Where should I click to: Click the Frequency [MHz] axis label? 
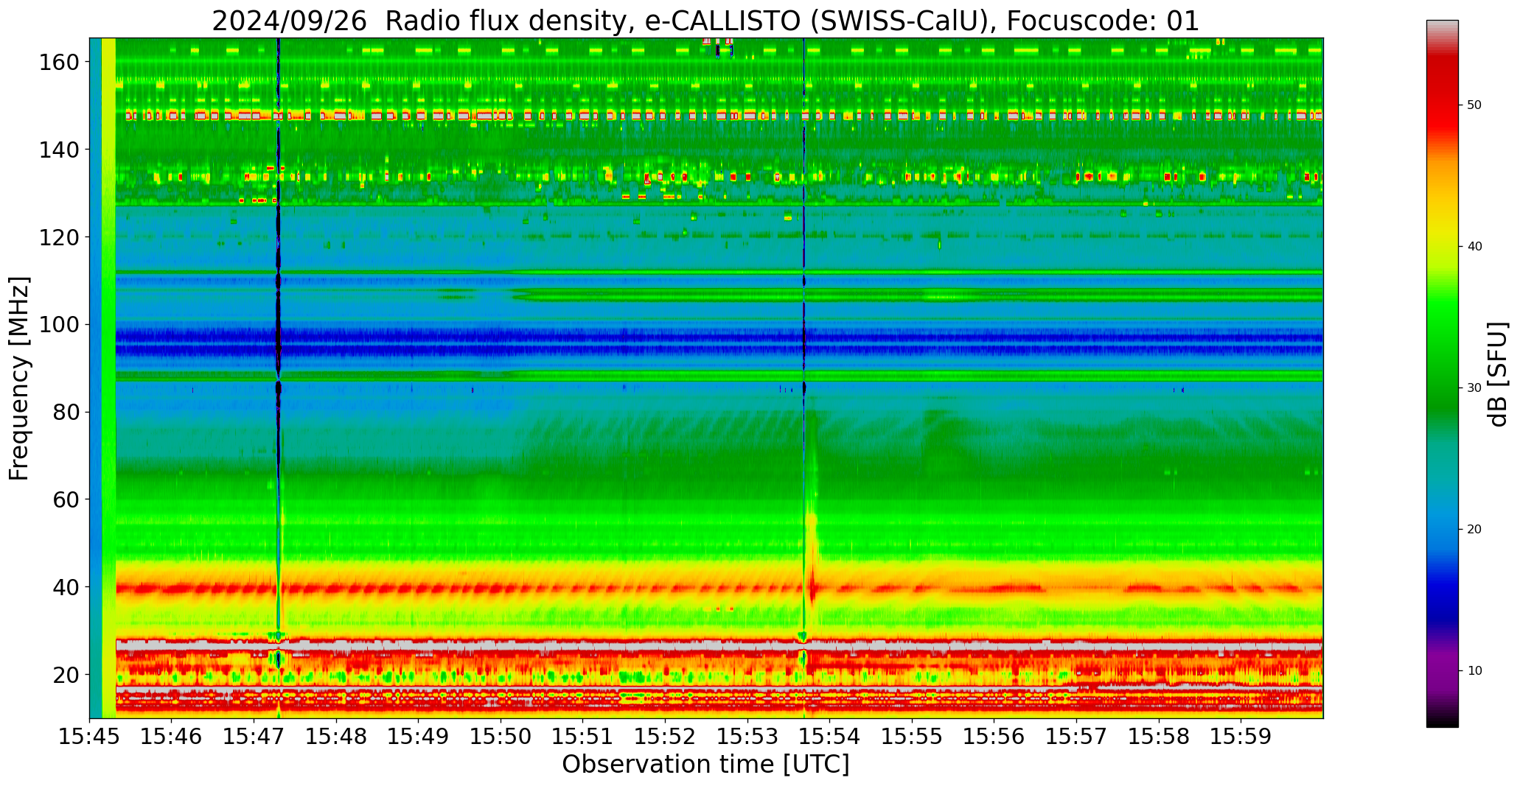20,378
